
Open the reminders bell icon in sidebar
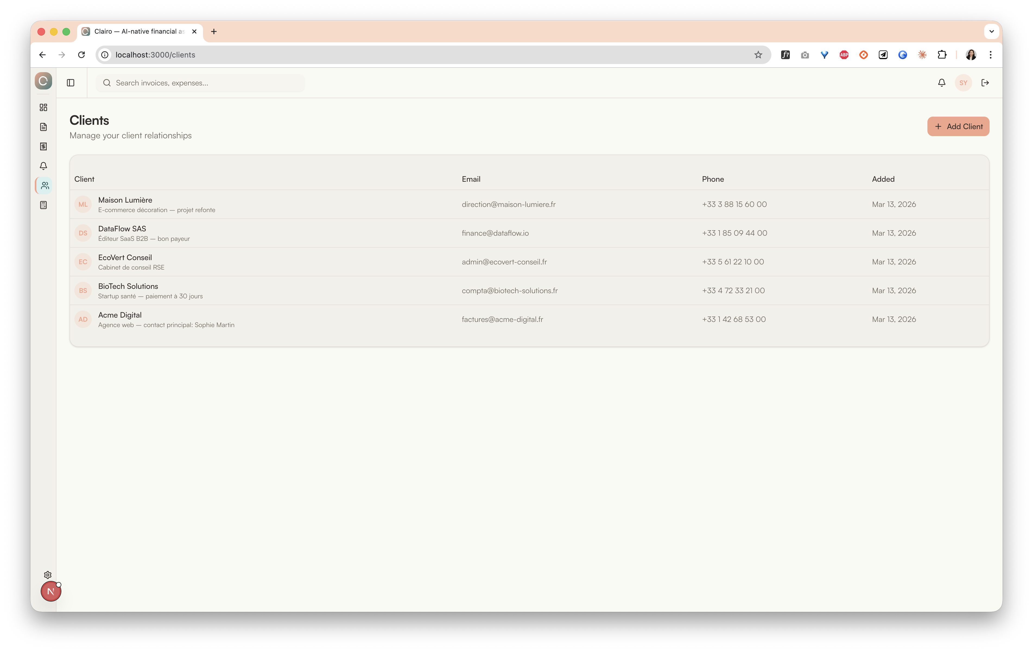(43, 166)
